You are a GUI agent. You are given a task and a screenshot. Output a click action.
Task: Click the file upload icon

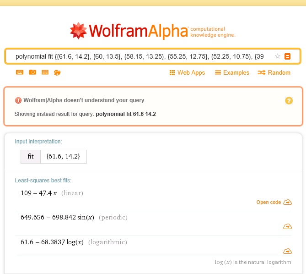tap(57, 72)
